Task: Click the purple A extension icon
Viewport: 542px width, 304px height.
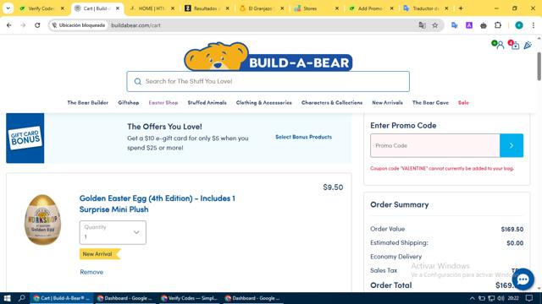Action: pyautogui.click(x=468, y=25)
